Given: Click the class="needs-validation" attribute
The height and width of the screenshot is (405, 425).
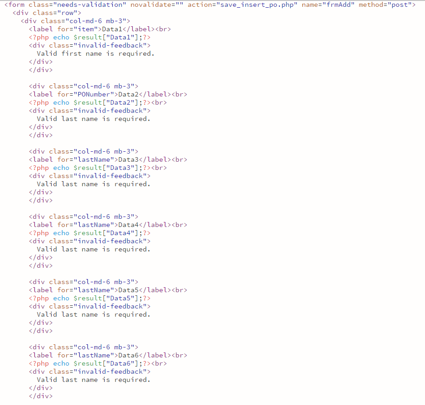Looking at the screenshot, I should tap(77, 5).
